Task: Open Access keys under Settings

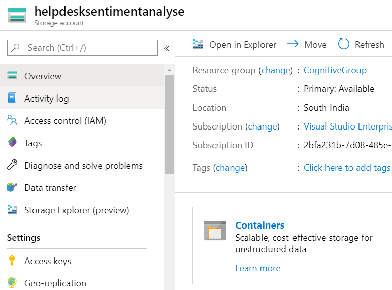Action: [x=82, y=261]
